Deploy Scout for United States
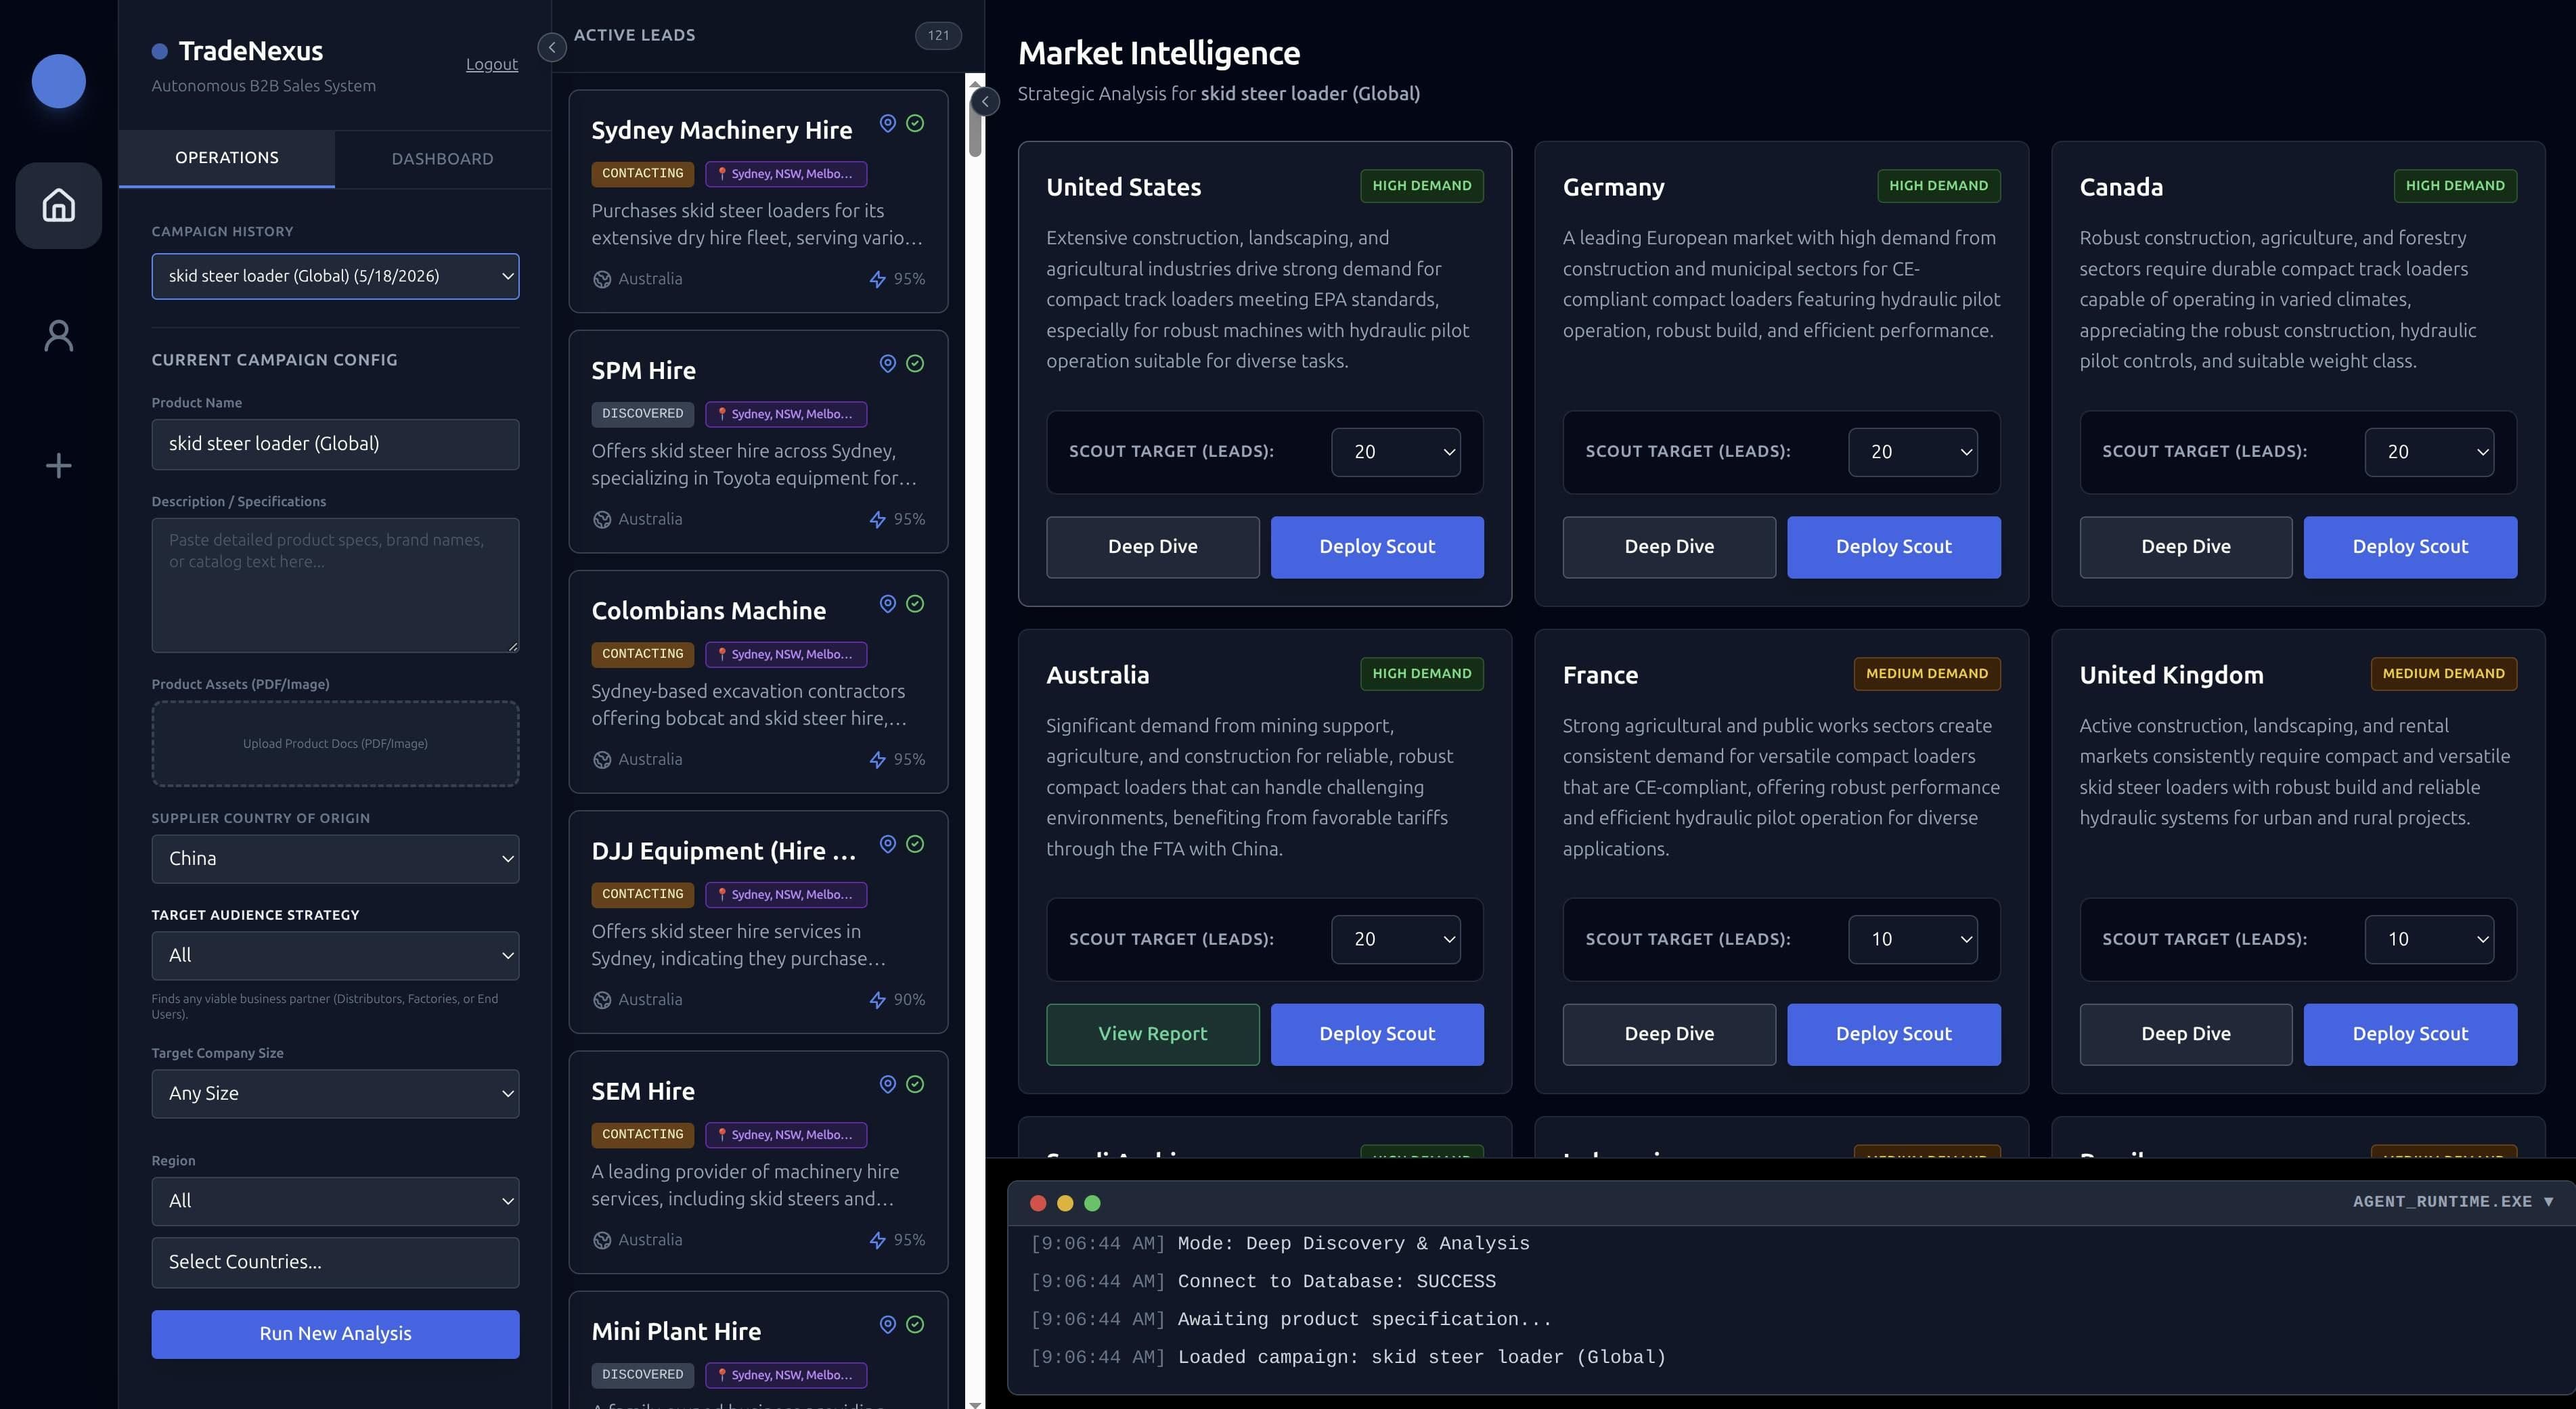Image resolution: width=2576 pixels, height=1409 pixels. point(1377,547)
